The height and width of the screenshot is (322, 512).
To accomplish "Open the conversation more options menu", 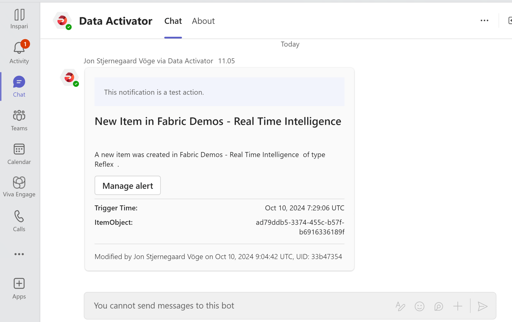I will 484,20.
